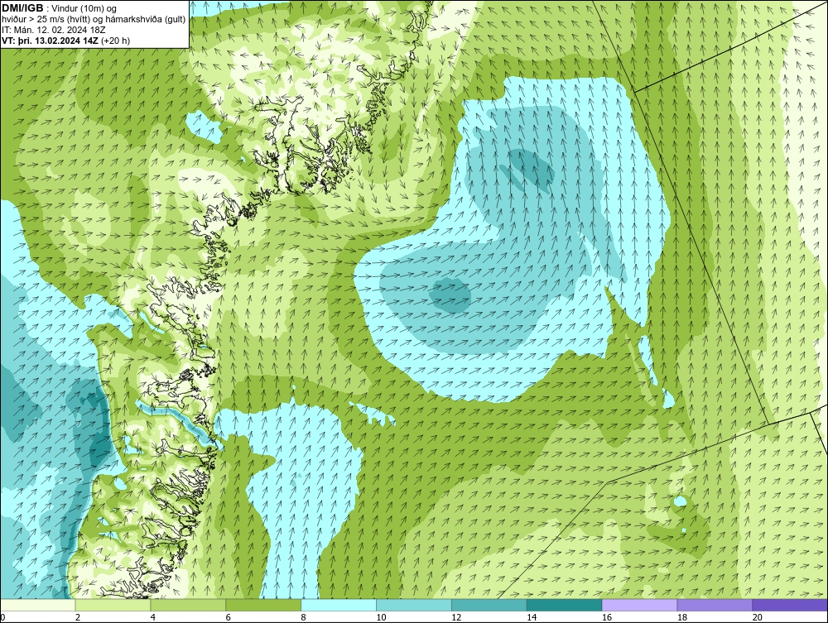Click the legend value label '14'

pyautogui.click(x=532, y=617)
